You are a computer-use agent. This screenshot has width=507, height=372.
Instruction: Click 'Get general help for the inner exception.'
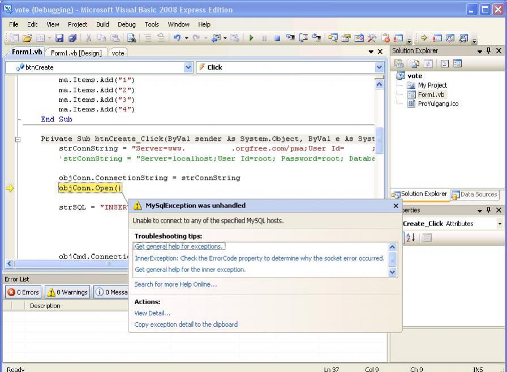pyautogui.click(x=190, y=269)
